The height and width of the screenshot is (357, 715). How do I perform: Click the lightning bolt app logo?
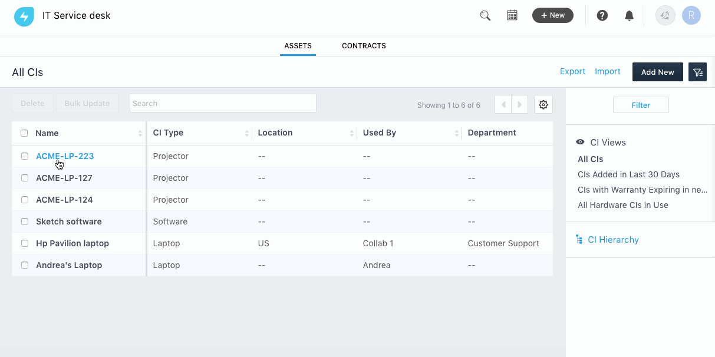24,16
